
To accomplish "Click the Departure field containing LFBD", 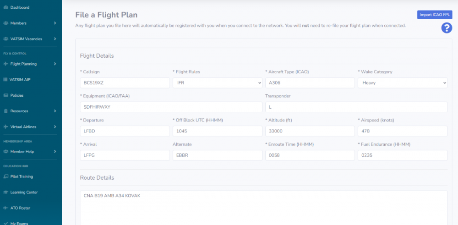I will coord(125,131).
